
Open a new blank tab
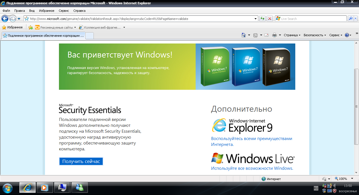coord(89,36)
